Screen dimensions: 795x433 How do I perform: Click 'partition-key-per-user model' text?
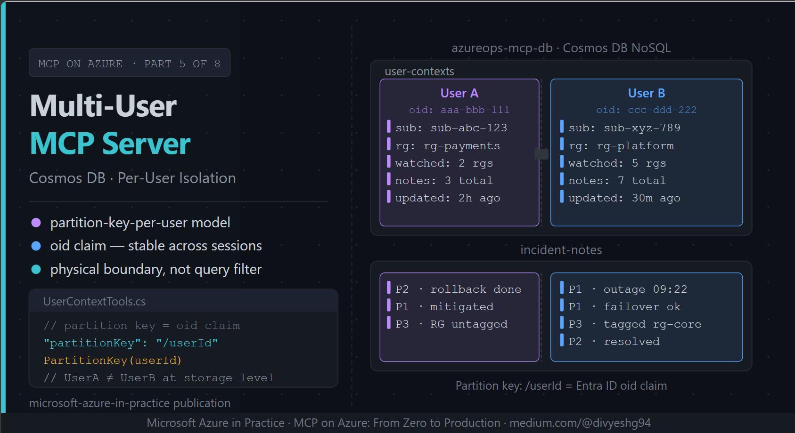tap(140, 223)
